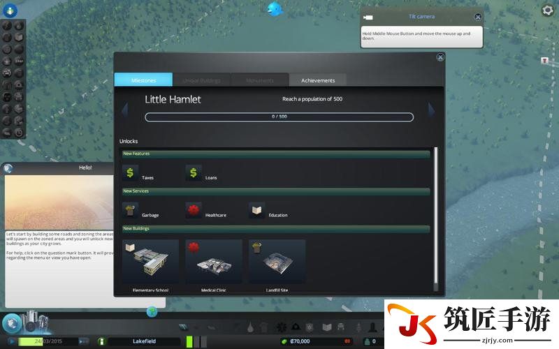
Task: Click the Little Hamlet milestone title
Action: coord(173,99)
